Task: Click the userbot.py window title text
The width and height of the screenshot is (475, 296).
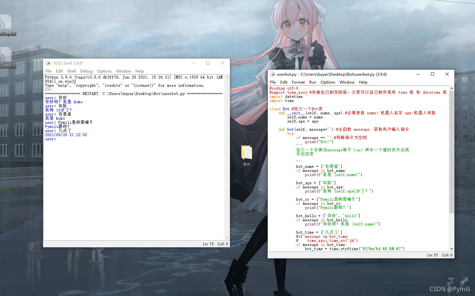Action: point(332,74)
